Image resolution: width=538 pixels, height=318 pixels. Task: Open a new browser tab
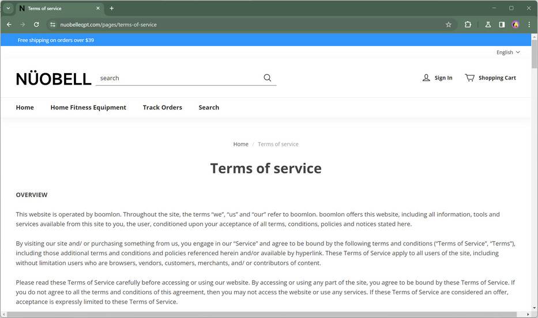click(111, 8)
